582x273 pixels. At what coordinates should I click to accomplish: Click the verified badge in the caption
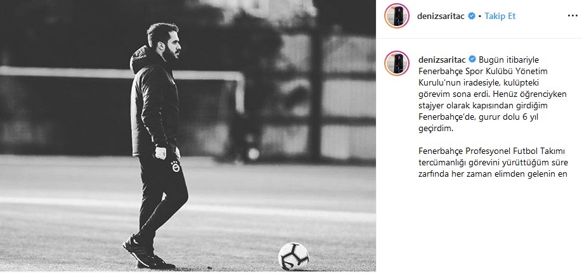pyautogui.click(x=472, y=60)
